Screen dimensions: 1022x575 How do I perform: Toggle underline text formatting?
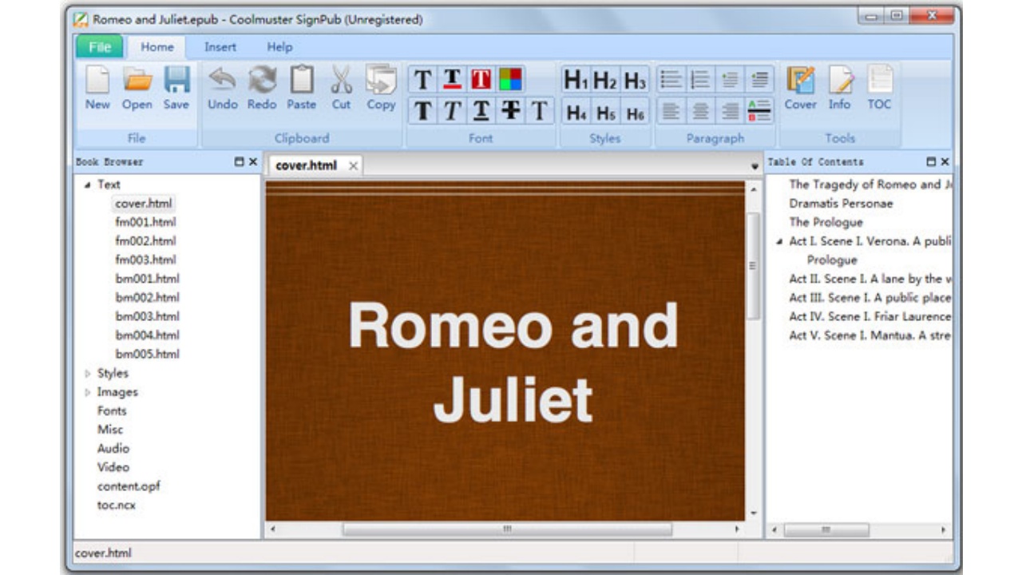[x=481, y=111]
